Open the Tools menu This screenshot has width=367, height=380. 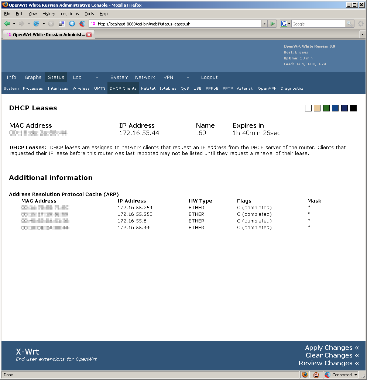tap(89, 14)
